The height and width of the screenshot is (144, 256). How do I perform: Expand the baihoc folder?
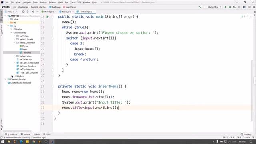coord(11,29)
